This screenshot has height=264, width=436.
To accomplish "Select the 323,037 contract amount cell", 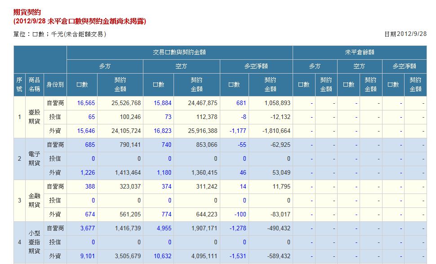I will [x=120, y=186].
